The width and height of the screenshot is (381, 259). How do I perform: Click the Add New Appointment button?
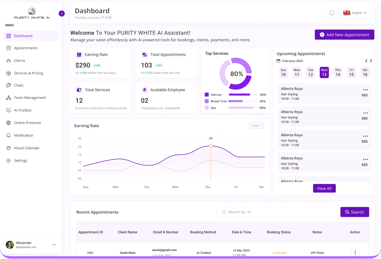[x=344, y=35]
